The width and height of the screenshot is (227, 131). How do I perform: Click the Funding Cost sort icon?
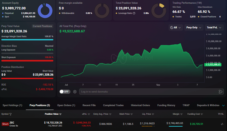coord(202,114)
